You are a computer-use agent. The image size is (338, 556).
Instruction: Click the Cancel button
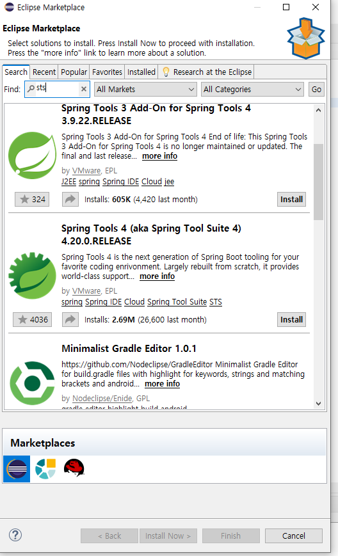pos(294,536)
